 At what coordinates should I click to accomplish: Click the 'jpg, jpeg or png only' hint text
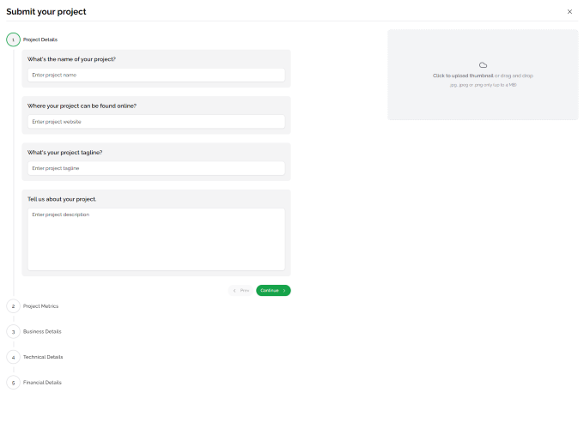point(483,85)
